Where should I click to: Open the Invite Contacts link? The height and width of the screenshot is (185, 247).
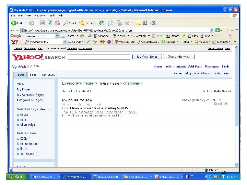pos(175,66)
